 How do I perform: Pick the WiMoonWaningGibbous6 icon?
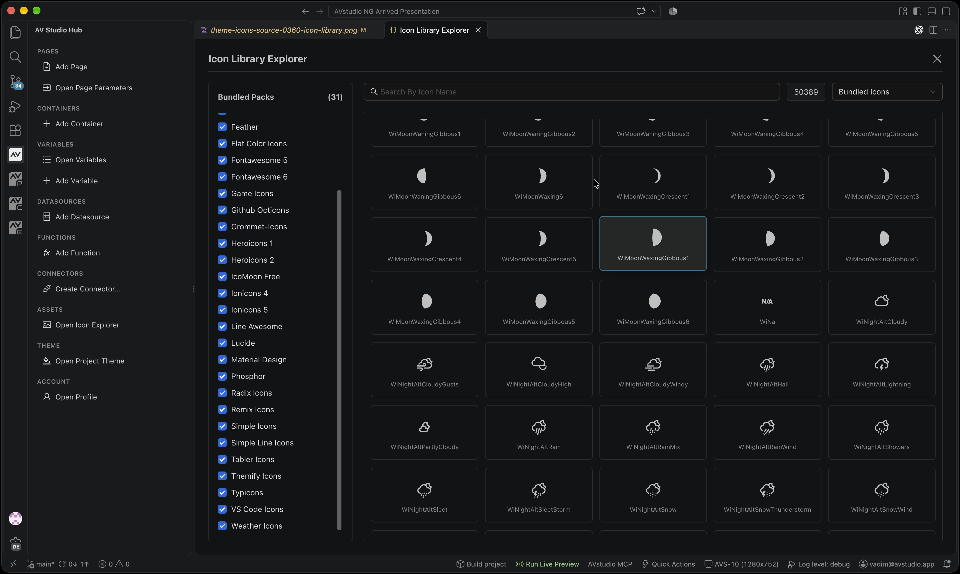click(x=424, y=182)
